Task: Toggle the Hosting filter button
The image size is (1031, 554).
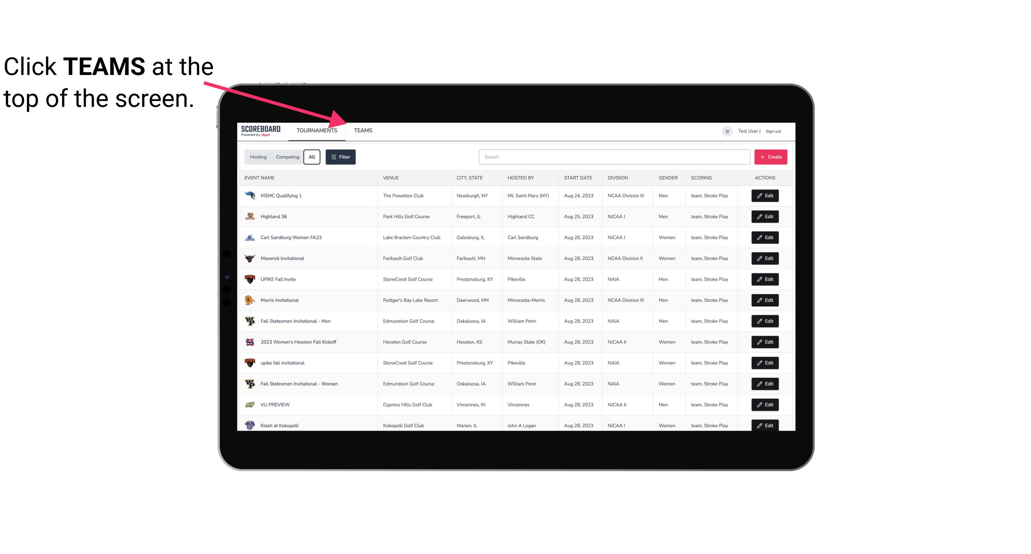Action: pyautogui.click(x=258, y=157)
